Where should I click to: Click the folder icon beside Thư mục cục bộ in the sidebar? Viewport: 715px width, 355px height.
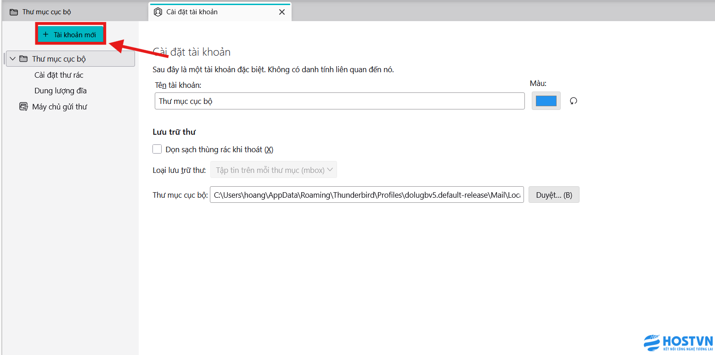coord(23,59)
